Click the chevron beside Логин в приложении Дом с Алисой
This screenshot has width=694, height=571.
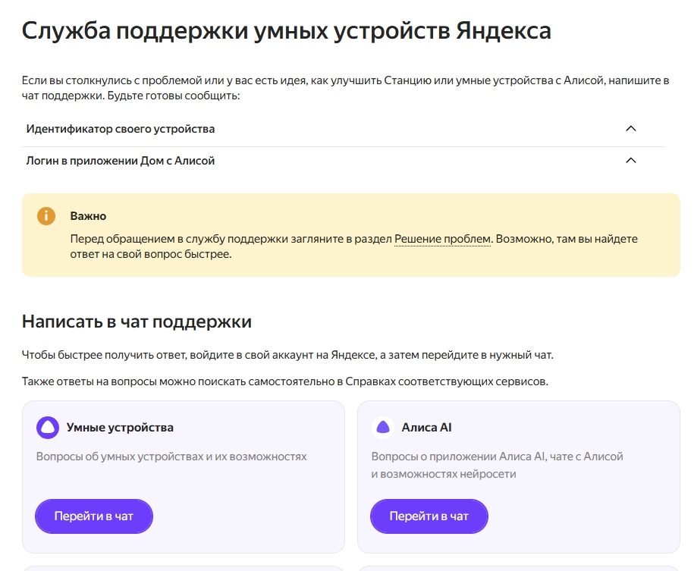pos(630,161)
